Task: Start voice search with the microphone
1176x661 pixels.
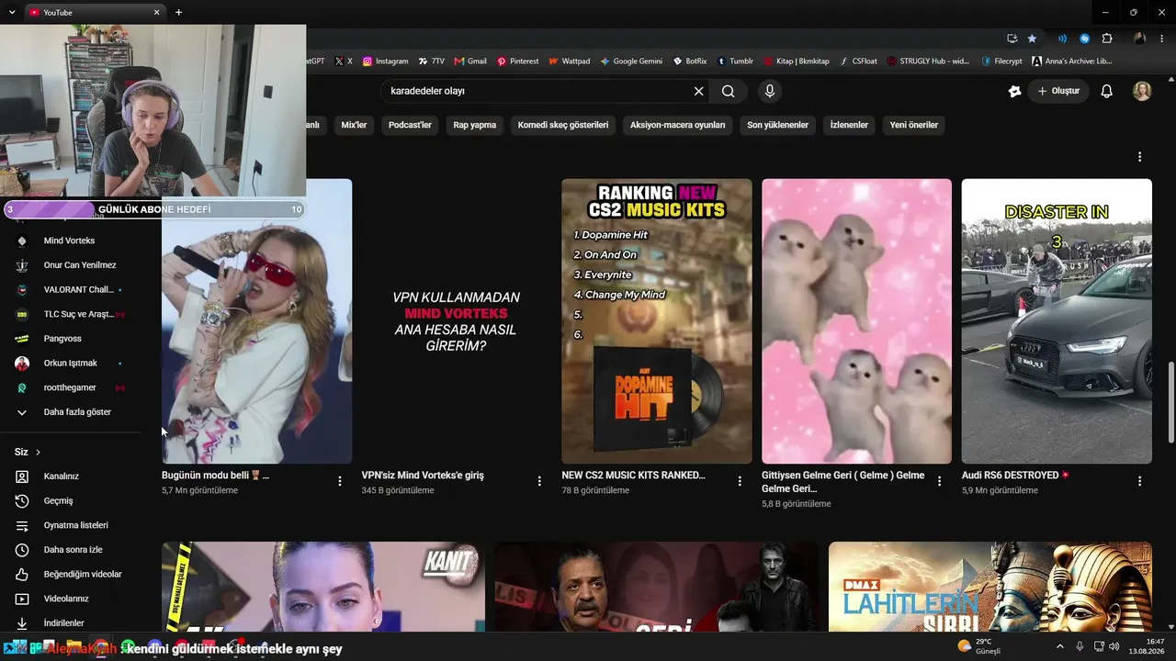Action: click(770, 91)
